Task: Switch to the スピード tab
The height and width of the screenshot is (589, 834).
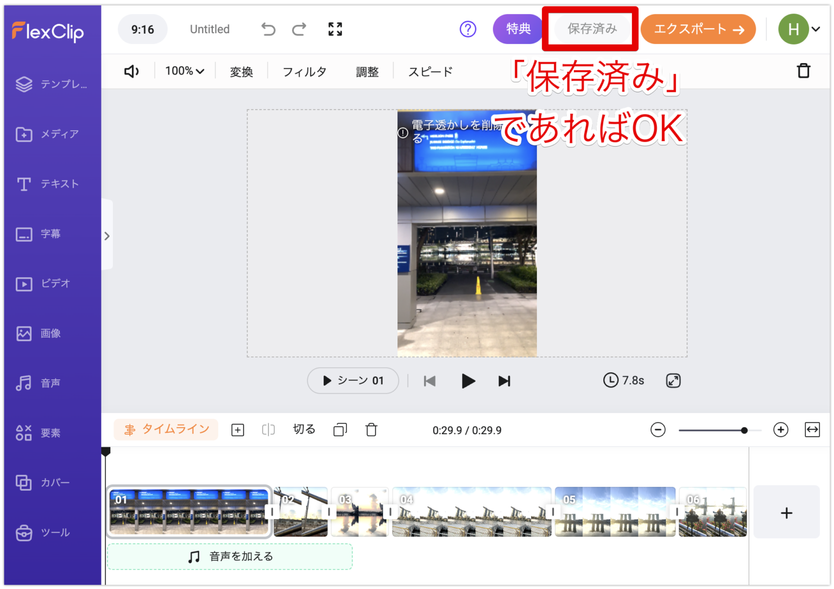Action: tap(429, 71)
